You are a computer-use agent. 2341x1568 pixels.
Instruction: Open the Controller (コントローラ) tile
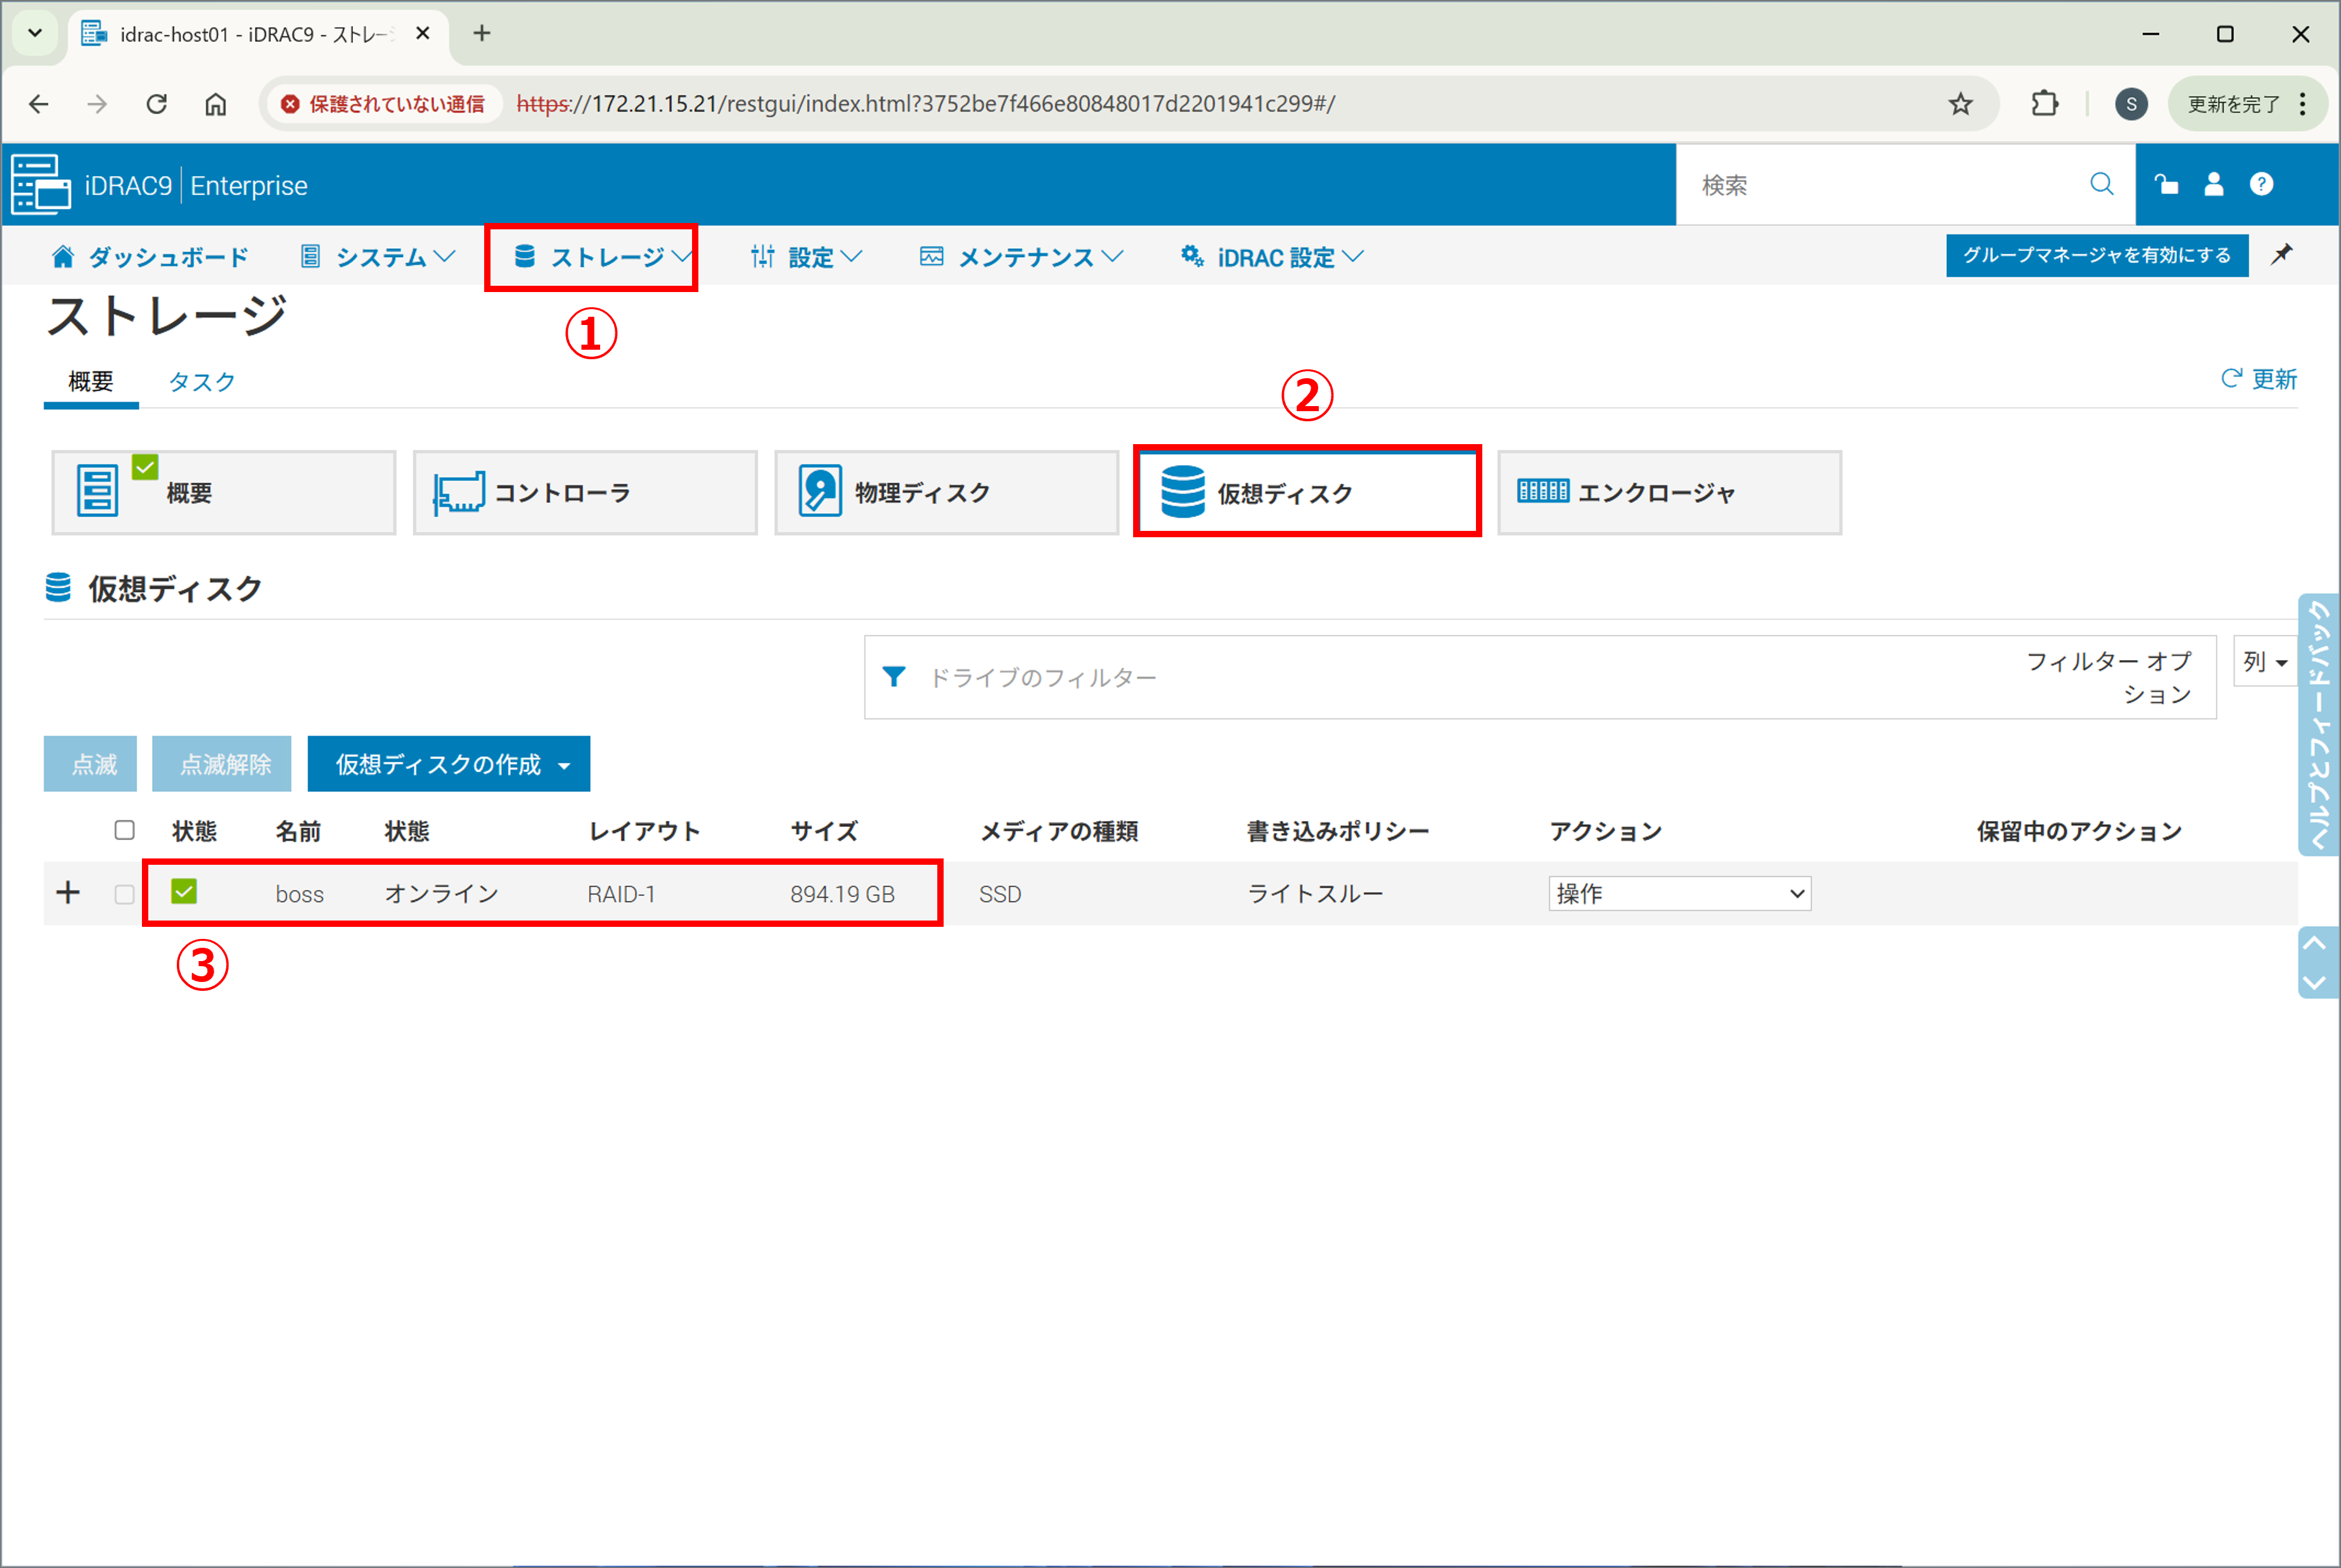point(585,492)
